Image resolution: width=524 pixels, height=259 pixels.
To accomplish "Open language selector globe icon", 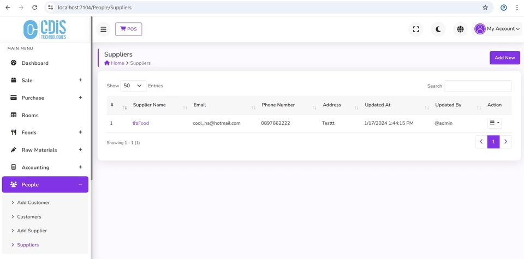I will pos(460,29).
